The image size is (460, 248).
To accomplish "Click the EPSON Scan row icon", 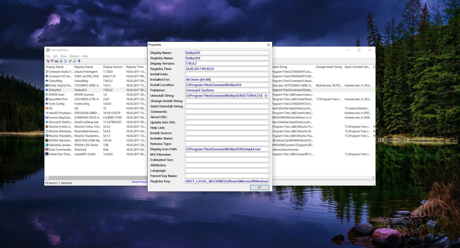I will point(47,94).
